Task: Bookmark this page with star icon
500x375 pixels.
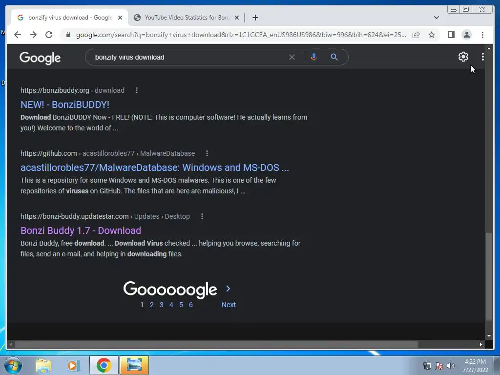Action: click(x=432, y=35)
